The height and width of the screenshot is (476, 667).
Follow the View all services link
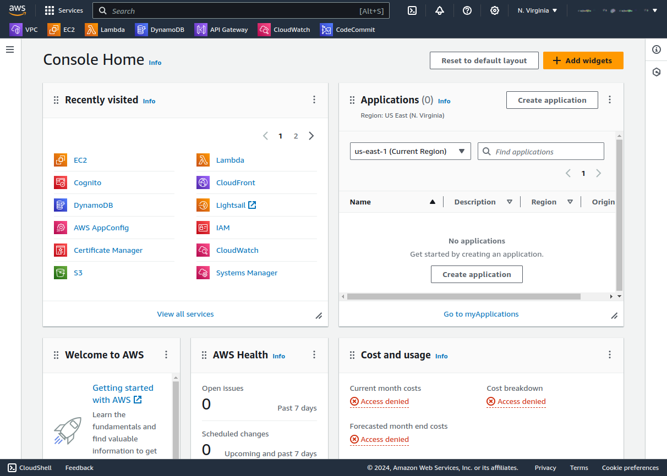point(185,313)
